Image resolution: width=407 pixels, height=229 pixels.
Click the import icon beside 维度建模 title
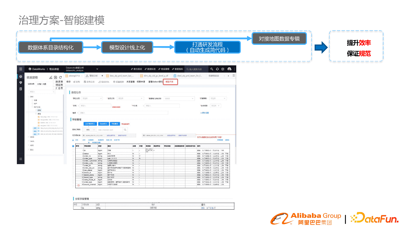point(51,77)
